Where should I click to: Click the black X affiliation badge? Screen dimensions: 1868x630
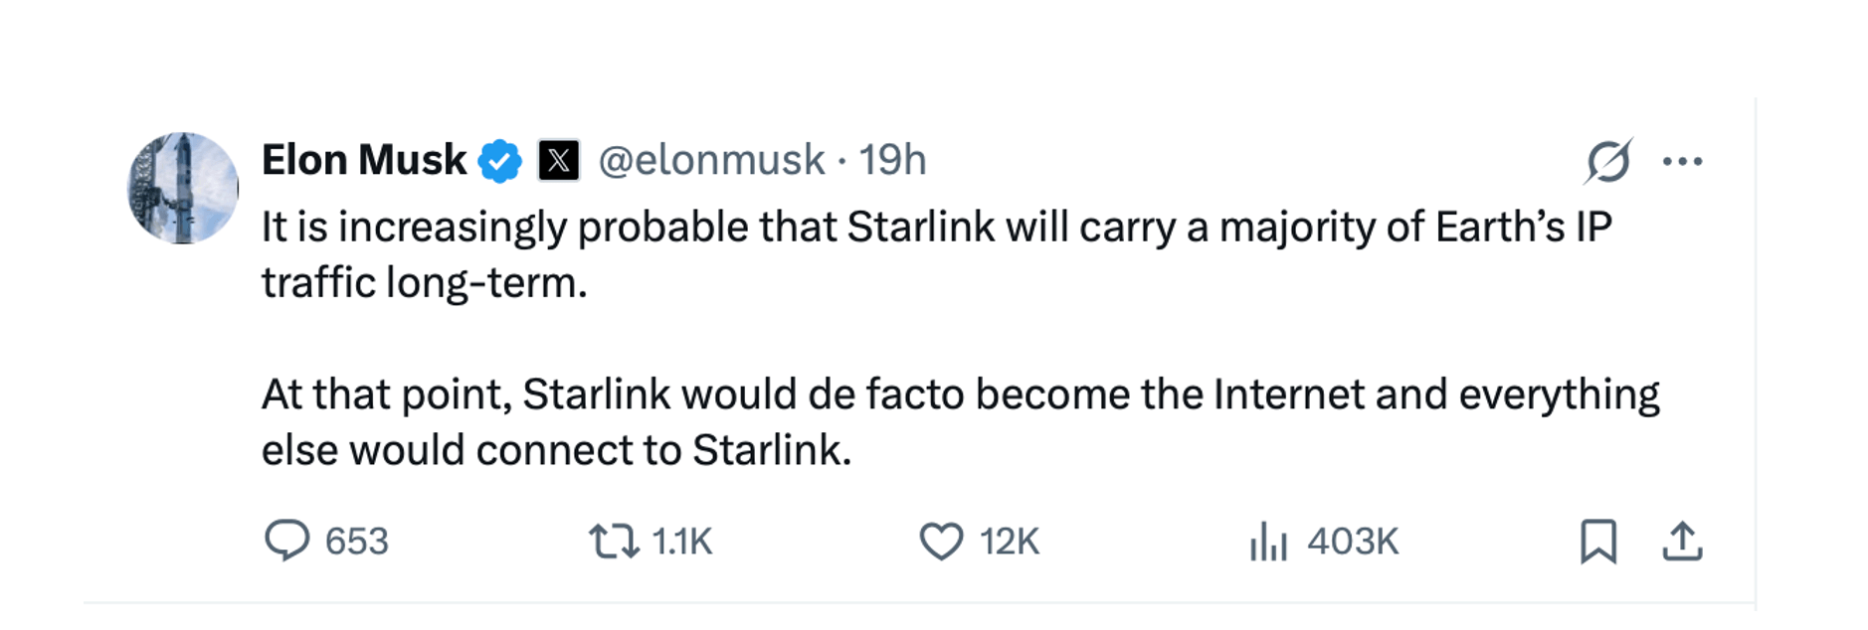pyautogui.click(x=559, y=161)
